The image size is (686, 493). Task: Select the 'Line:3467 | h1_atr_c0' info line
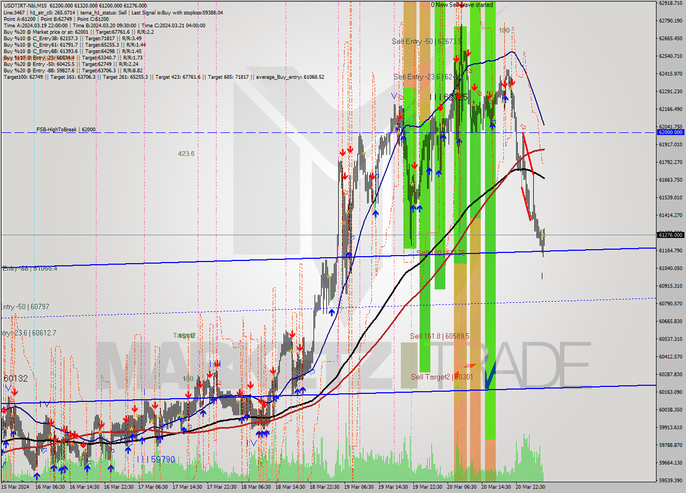point(113,12)
